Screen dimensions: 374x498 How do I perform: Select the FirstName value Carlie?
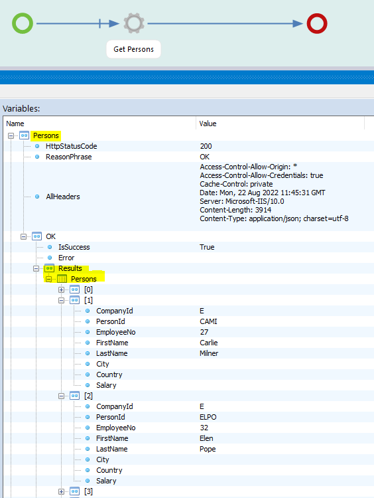(209, 343)
